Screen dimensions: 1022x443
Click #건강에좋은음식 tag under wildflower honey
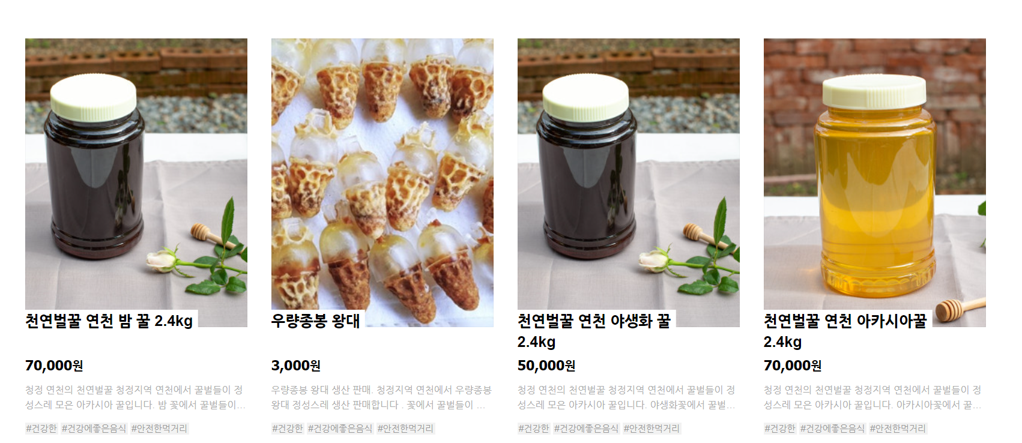(587, 429)
